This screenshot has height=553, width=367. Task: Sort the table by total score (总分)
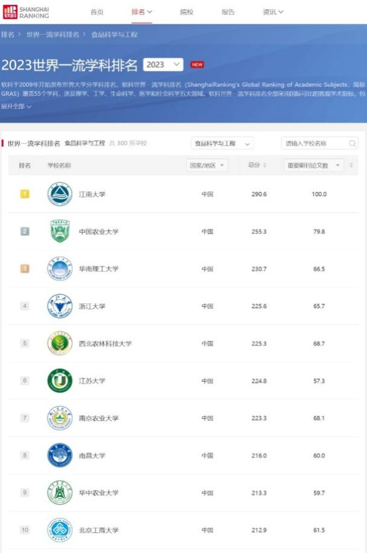[x=257, y=165]
